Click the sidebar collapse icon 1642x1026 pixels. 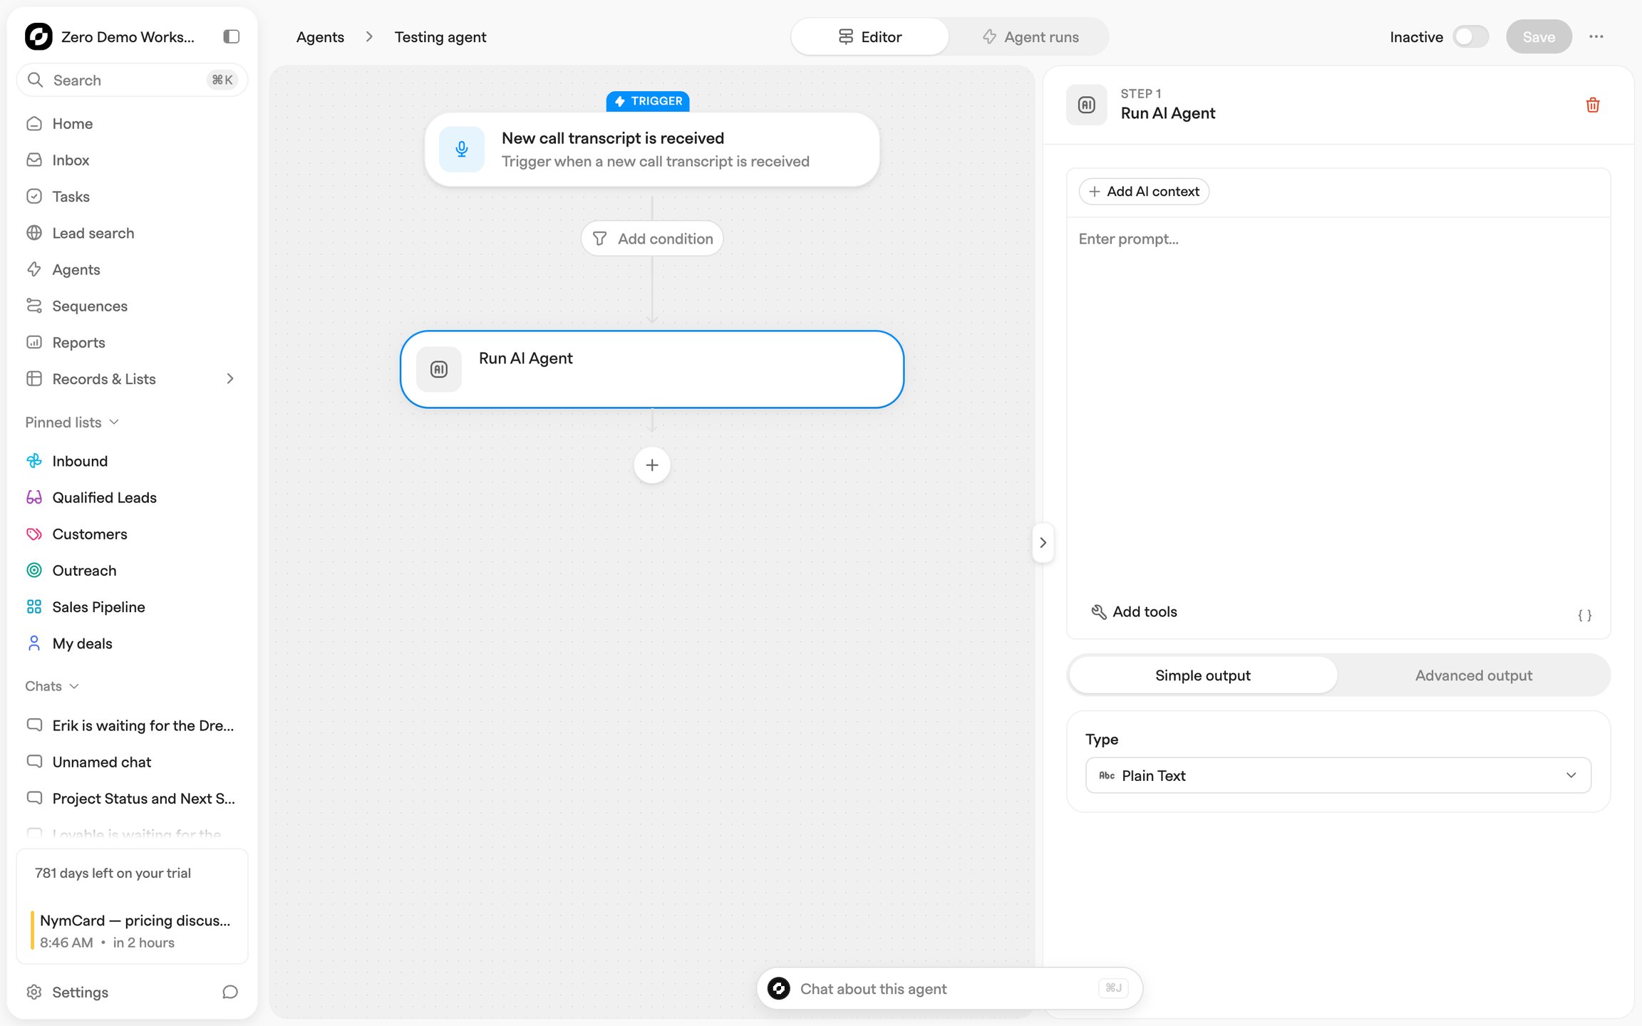click(x=231, y=36)
